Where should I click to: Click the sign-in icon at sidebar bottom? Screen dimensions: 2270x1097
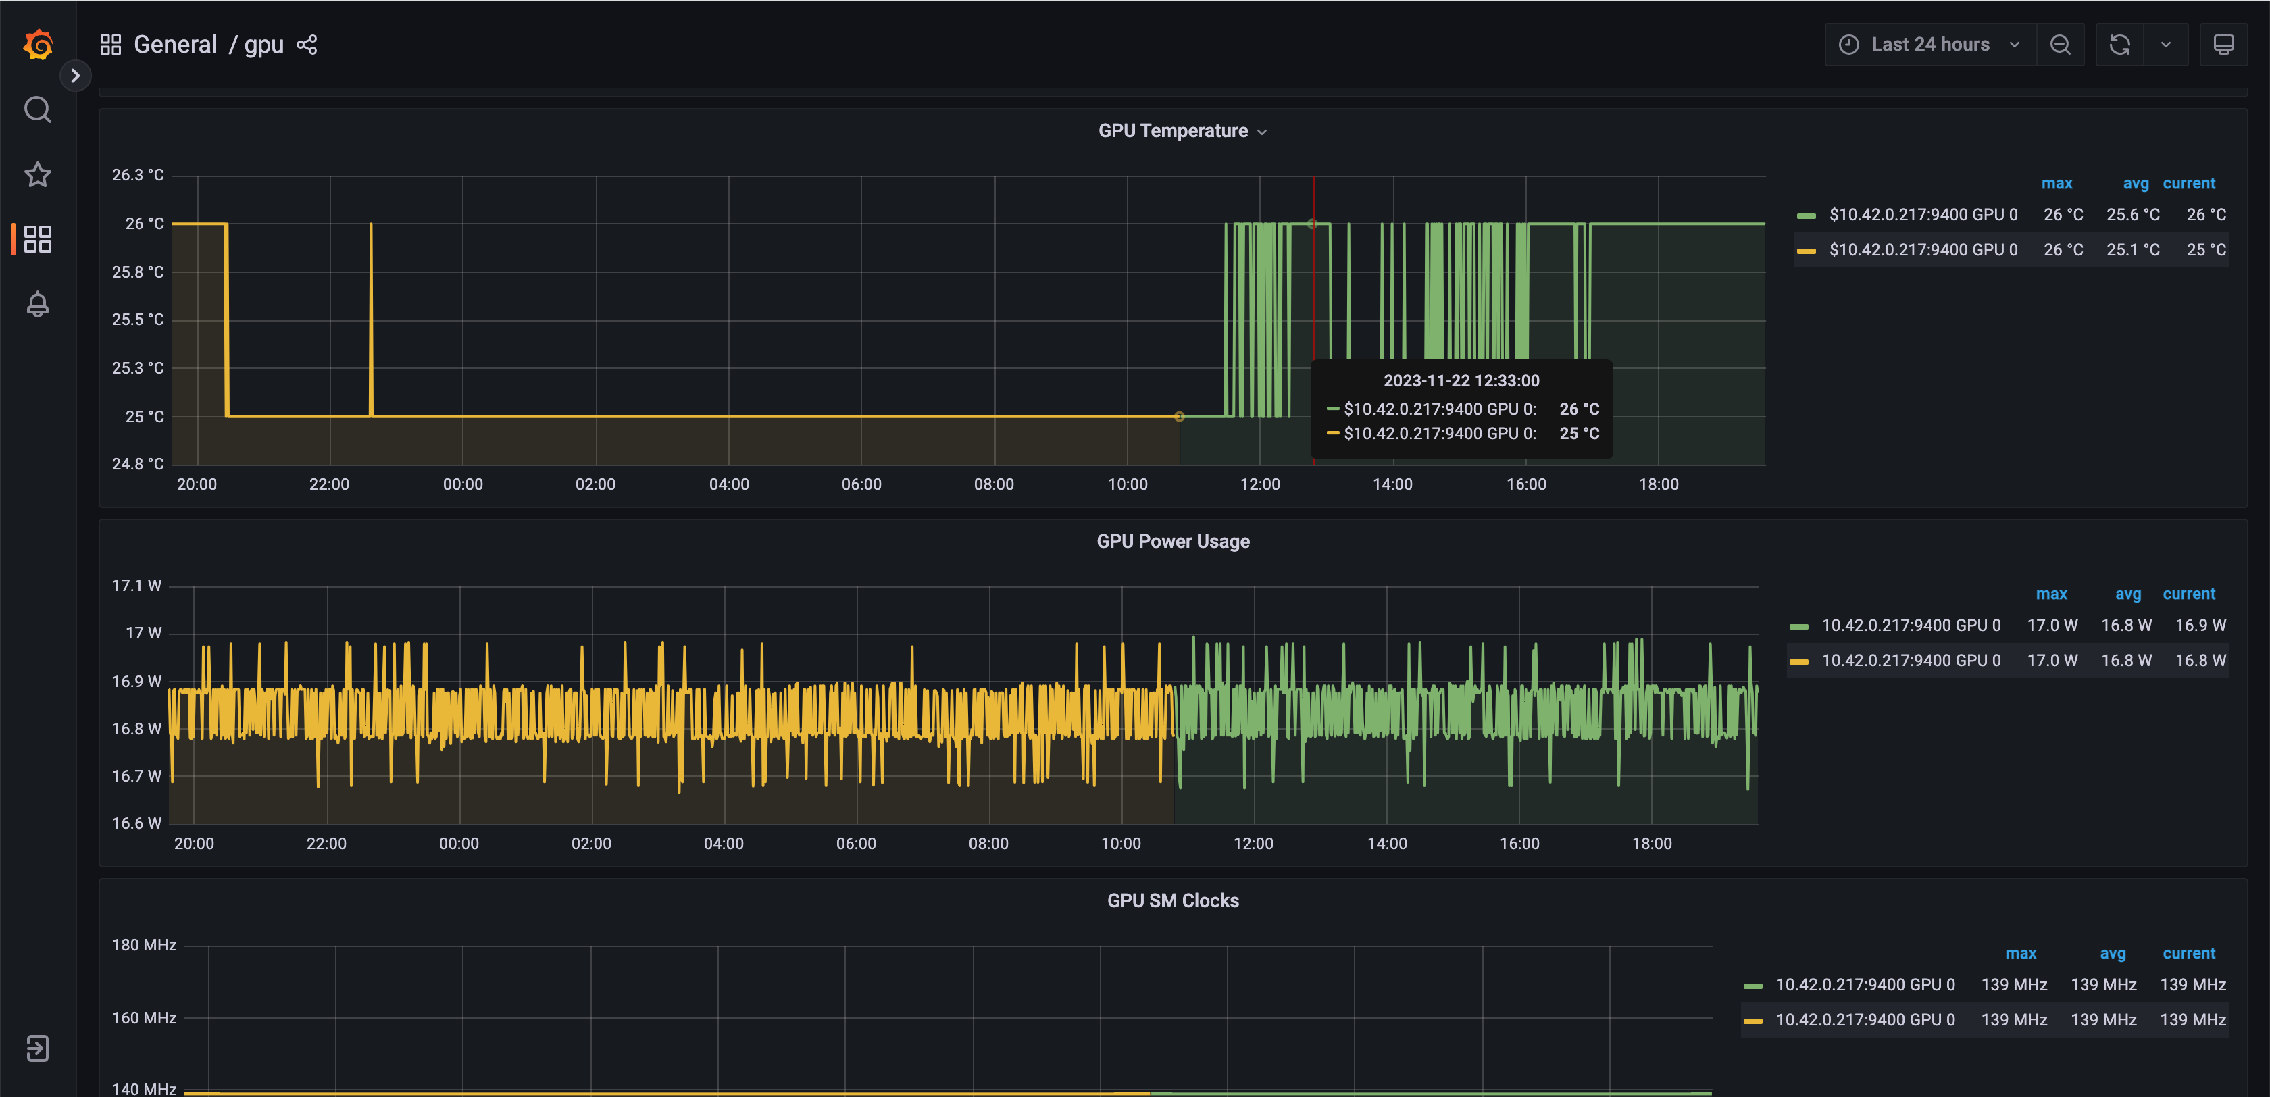(x=37, y=1048)
